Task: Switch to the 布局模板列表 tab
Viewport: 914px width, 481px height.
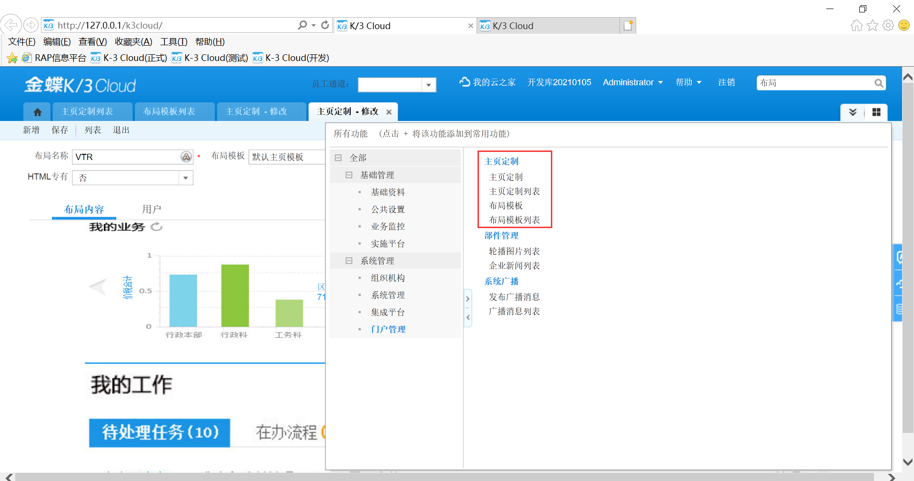Action: coord(174,111)
